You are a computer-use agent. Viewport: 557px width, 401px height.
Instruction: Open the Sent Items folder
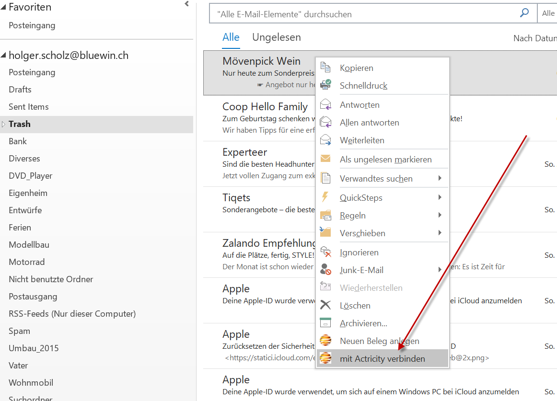28,107
